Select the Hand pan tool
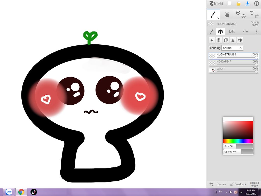This screenshot has height=196, width=261. coord(227,15)
